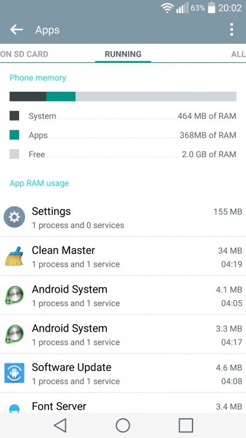Open the three-dot overflow menu
Image resolution: width=246 pixels, height=438 pixels.
(x=231, y=30)
